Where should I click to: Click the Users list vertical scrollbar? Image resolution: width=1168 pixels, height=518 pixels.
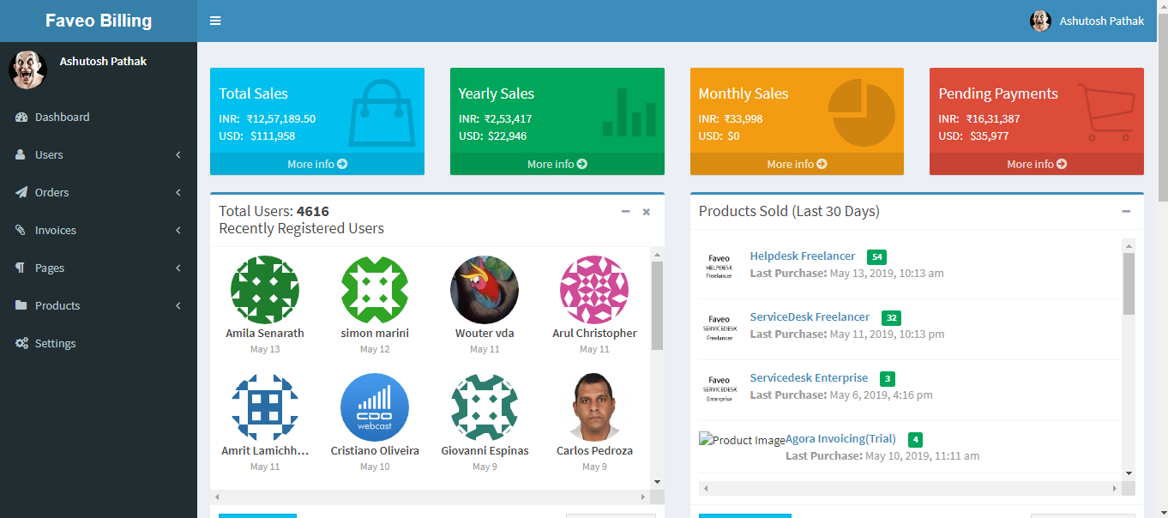(x=657, y=305)
